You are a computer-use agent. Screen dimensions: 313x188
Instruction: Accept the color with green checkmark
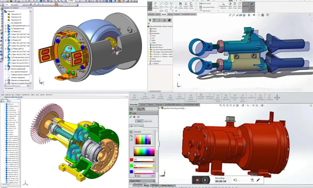[x=131, y=117]
